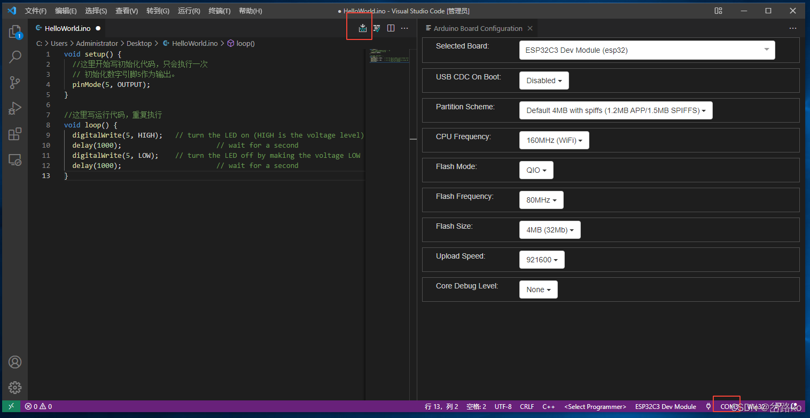Click Desktop in the breadcrumb path

pyautogui.click(x=139, y=43)
